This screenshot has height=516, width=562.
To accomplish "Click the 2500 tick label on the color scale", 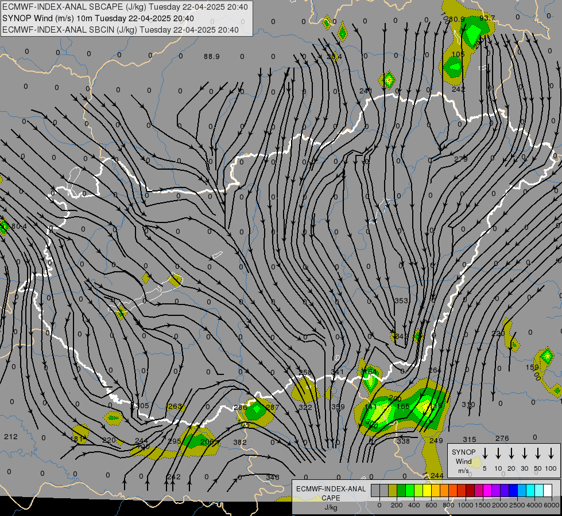I will coord(517,505).
